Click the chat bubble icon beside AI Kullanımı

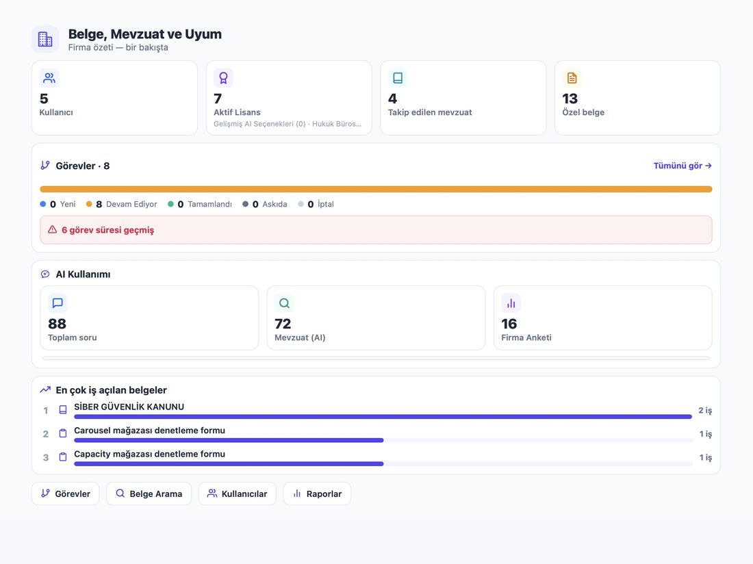45,274
